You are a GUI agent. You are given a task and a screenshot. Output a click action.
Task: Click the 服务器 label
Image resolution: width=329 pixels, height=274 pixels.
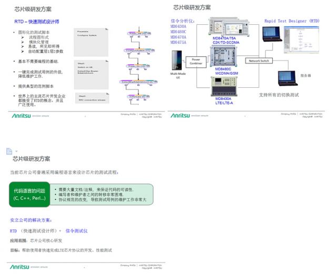tap(305, 76)
